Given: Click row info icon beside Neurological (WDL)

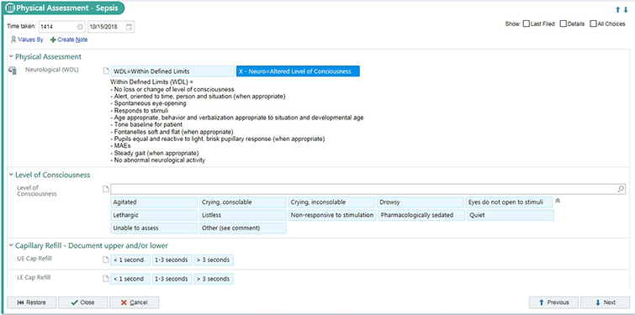Looking at the screenshot, I should coord(13,71).
